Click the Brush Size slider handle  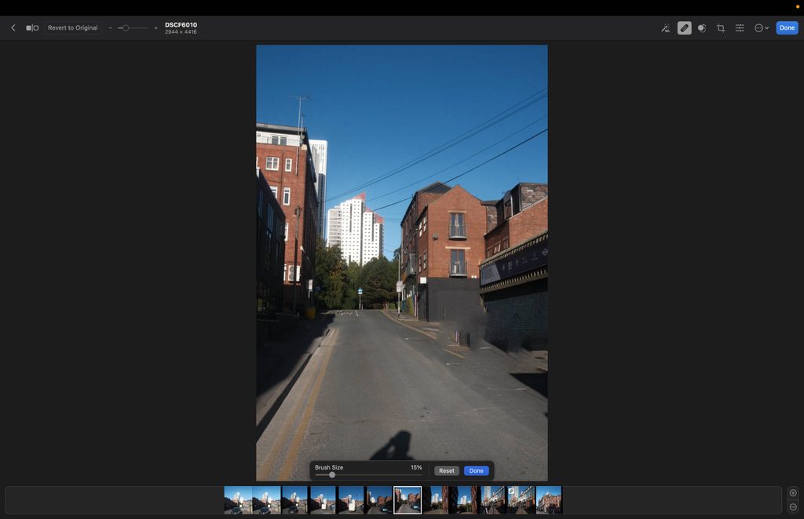tap(332, 475)
